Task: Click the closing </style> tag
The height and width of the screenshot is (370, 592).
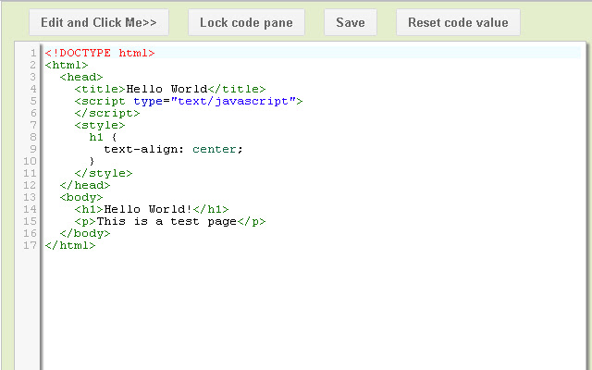Action: [104, 173]
